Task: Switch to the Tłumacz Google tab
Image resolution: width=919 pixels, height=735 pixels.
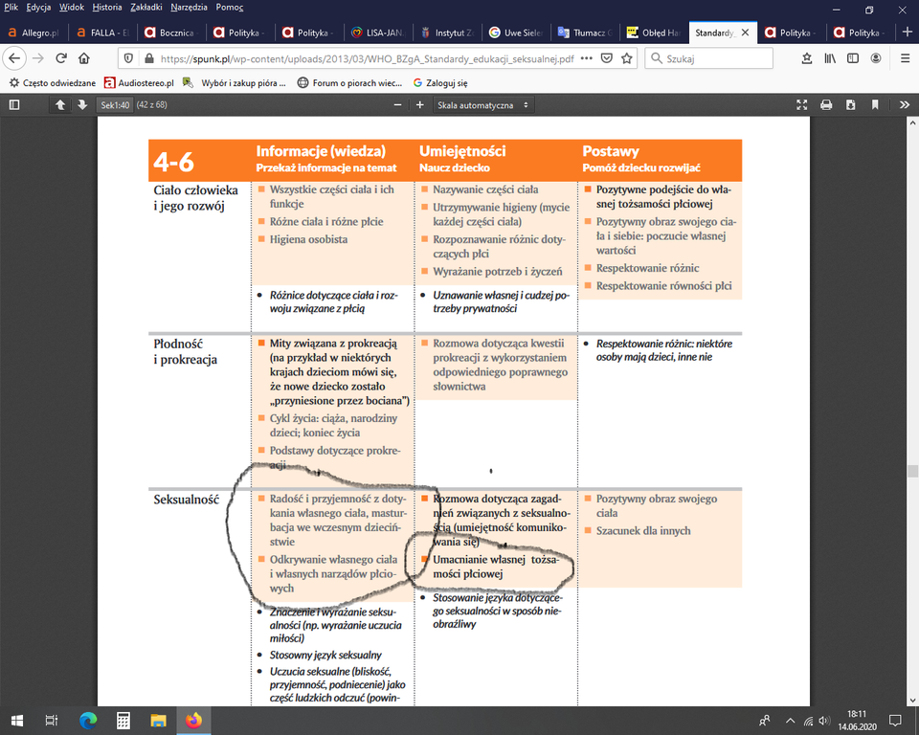Action: tap(586, 33)
